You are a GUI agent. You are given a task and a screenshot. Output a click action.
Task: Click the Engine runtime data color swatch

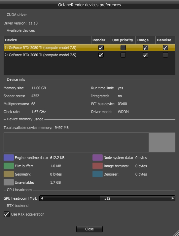tap(9, 158)
